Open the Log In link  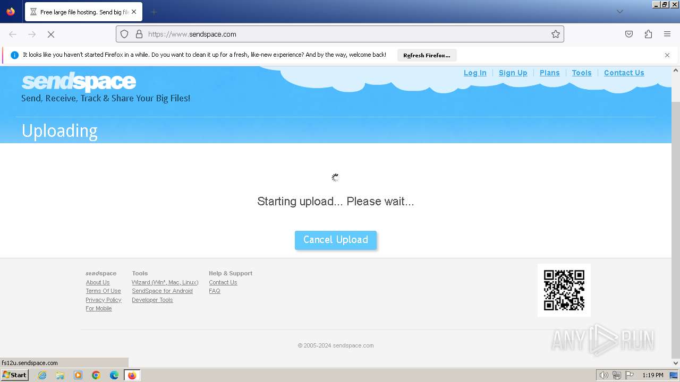(475, 73)
